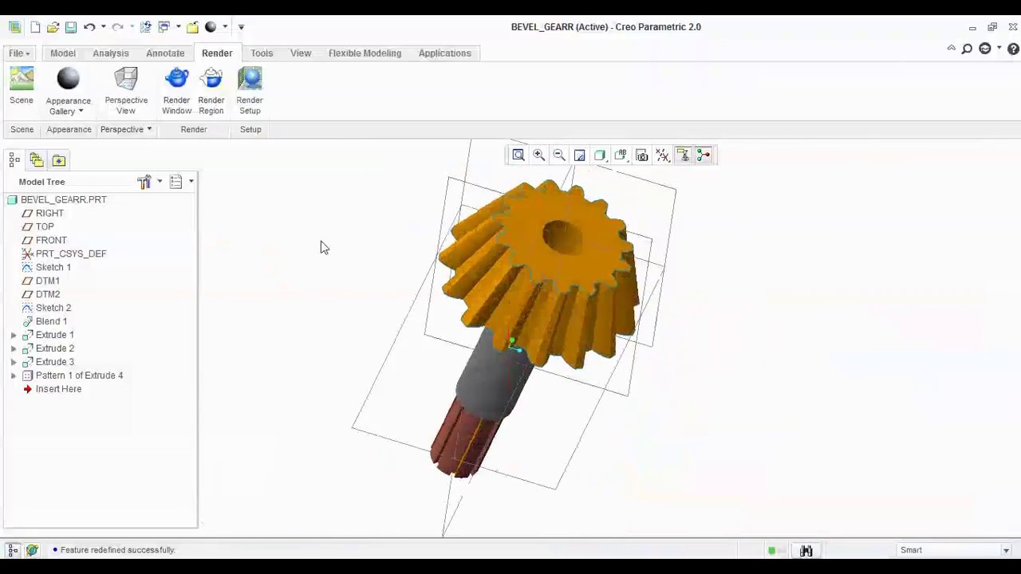Open Datum Display Filters icon

[663, 155]
